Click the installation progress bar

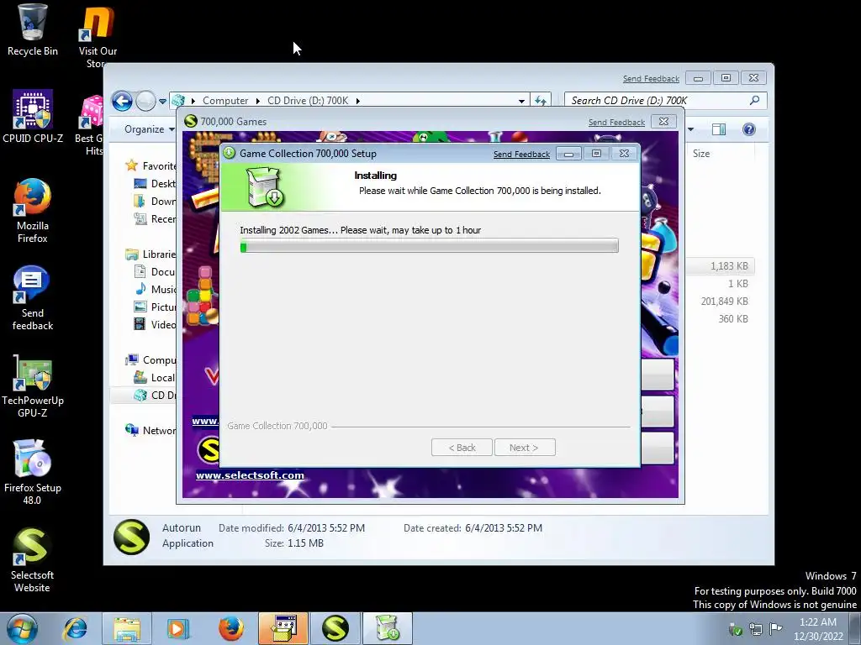point(430,246)
